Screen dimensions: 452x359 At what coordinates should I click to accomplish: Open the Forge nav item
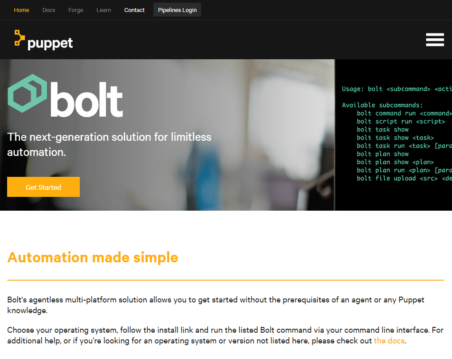pos(76,10)
